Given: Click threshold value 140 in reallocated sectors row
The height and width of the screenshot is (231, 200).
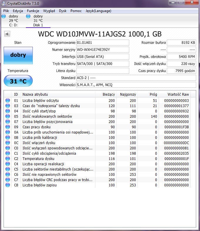Looking at the screenshot, I should coord(154,117).
